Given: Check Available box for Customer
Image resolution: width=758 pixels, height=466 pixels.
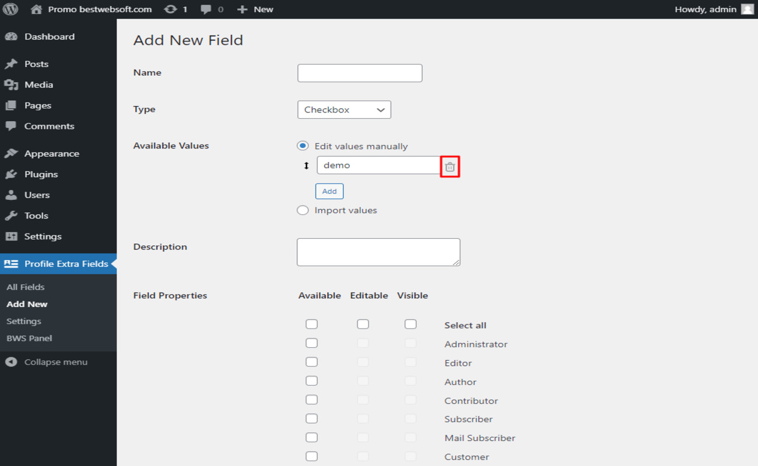Looking at the screenshot, I should click(312, 456).
